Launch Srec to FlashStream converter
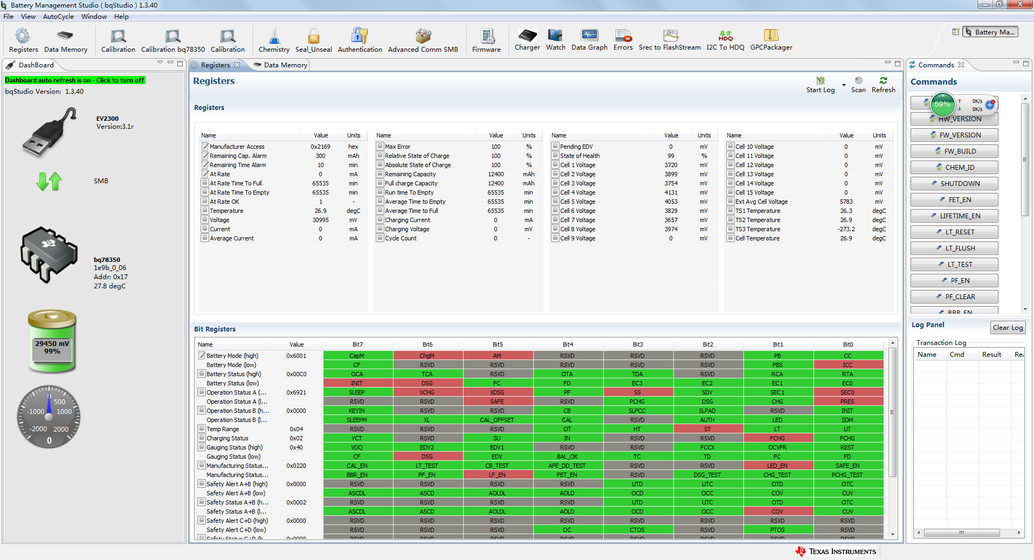 670,40
